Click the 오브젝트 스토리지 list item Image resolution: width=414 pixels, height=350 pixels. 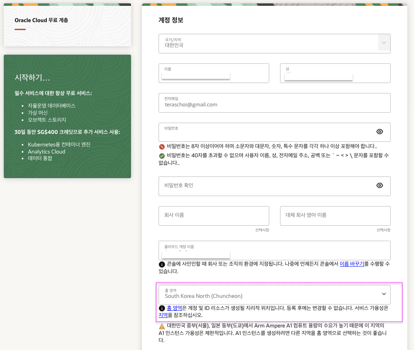pyautogui.click(x=47, y=120)
